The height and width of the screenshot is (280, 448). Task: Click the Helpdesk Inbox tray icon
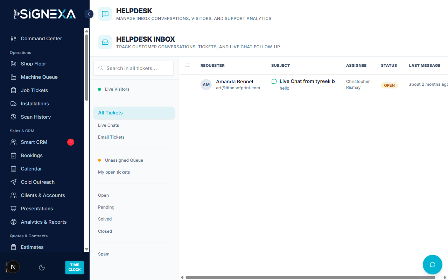(x=105, y=42)
